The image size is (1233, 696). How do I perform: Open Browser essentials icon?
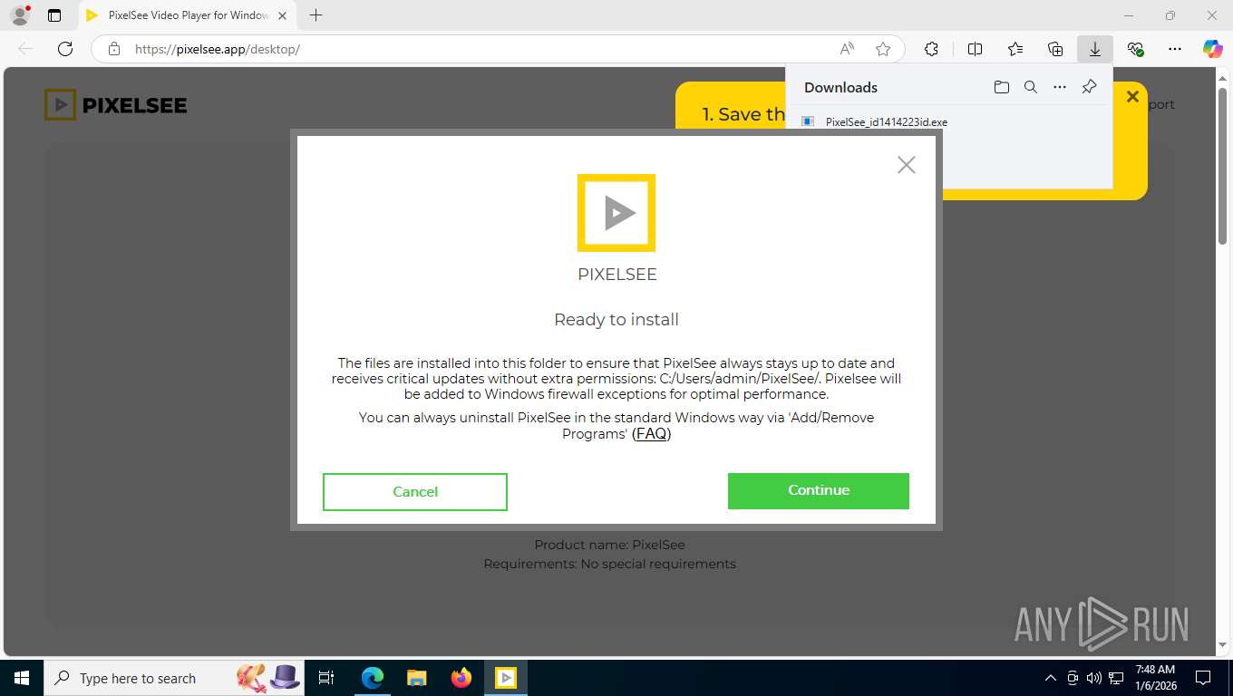(1135, 49)
